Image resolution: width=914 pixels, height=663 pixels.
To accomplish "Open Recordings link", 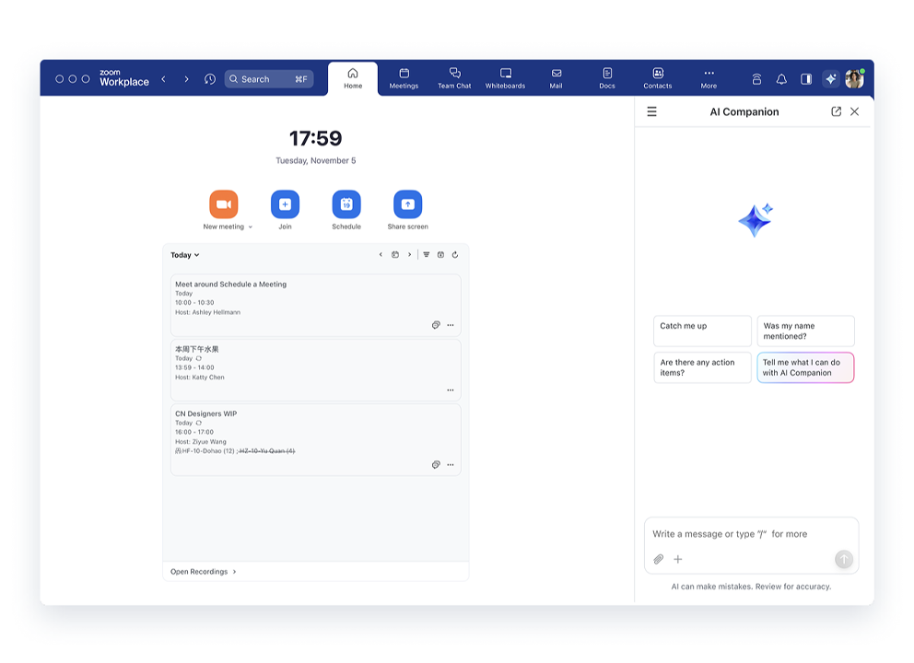I will click(x=204, y=572).
